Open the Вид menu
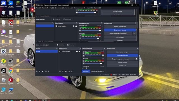The image size is (179, 101). tap(52, 8)
